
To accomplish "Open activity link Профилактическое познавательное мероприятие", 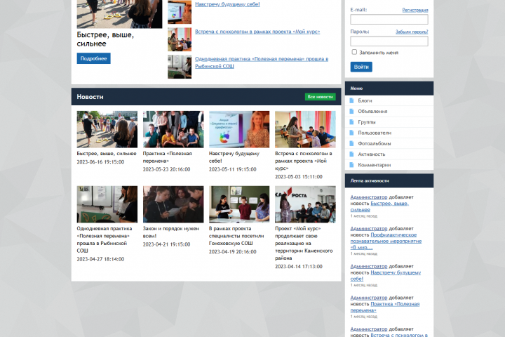I will [386, 241].
